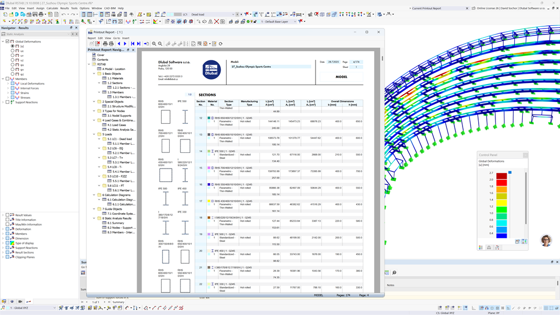Click the Summary tab at the panel bottom
The image size is (560, 315).
pos(118,302)
